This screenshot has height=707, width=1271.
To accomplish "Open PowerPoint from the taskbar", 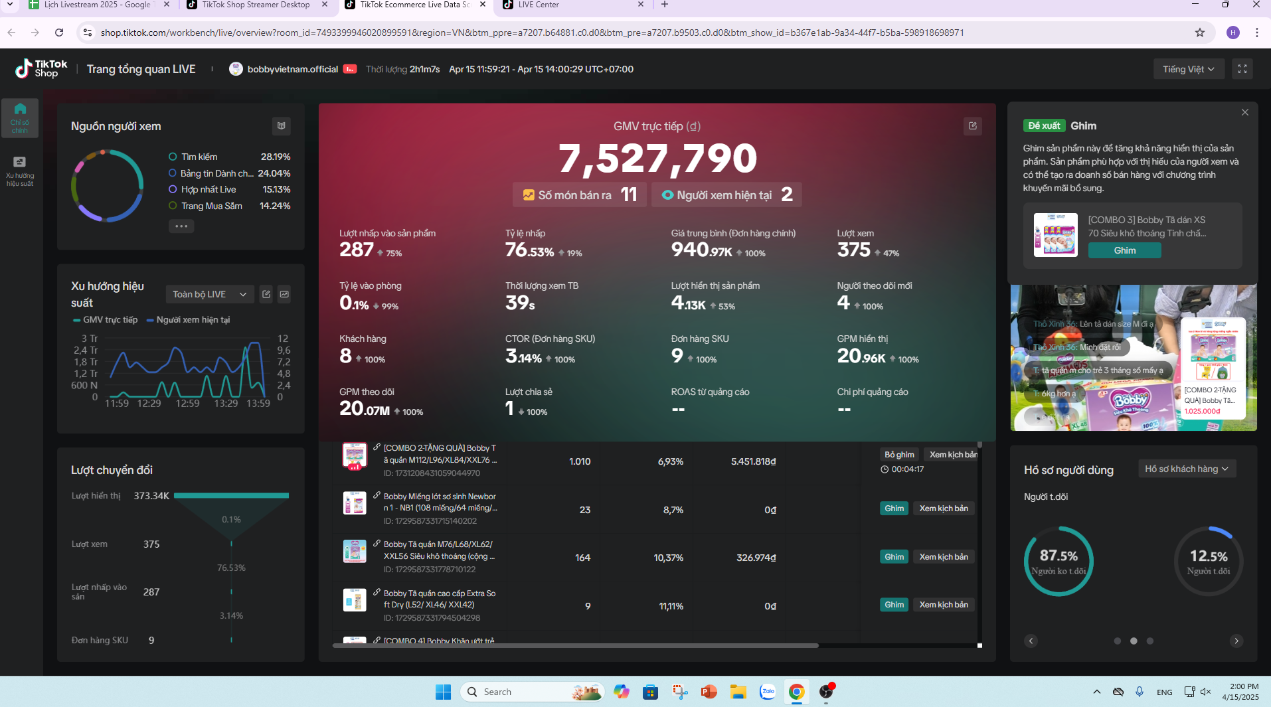I will 709,692.
